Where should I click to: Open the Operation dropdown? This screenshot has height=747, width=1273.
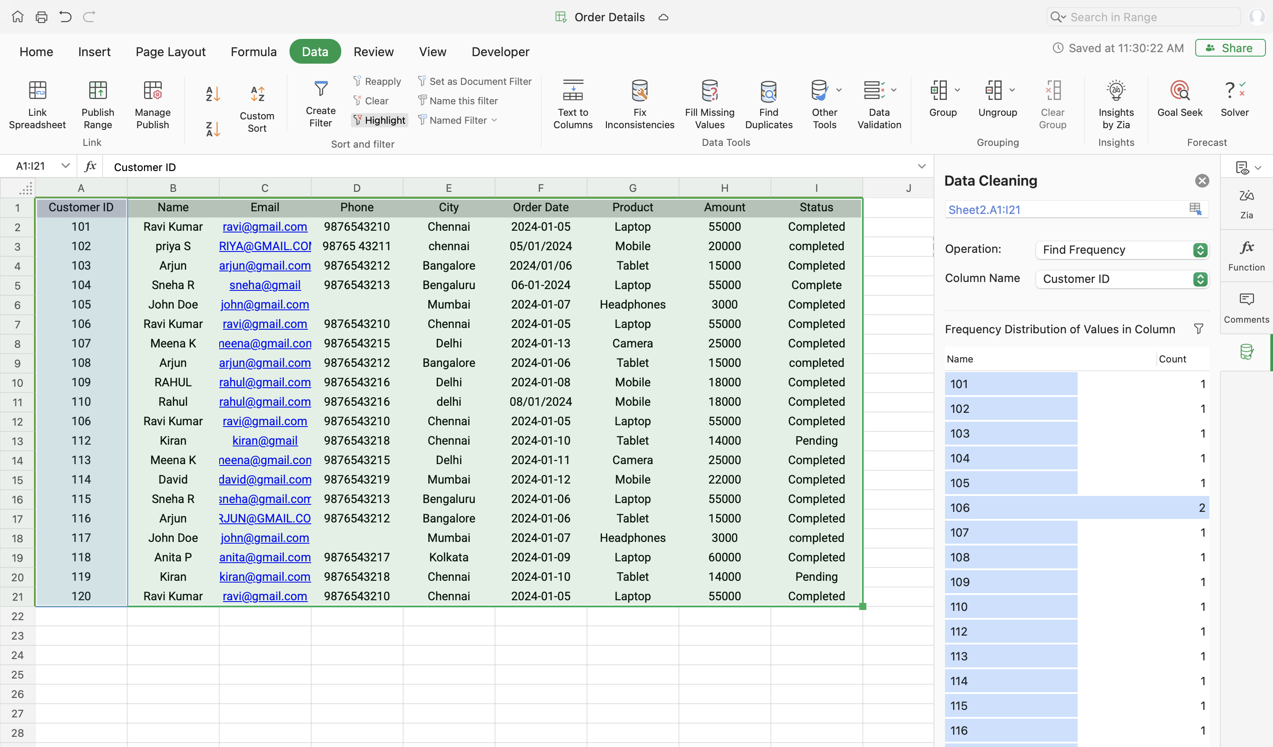point(1121,249)
